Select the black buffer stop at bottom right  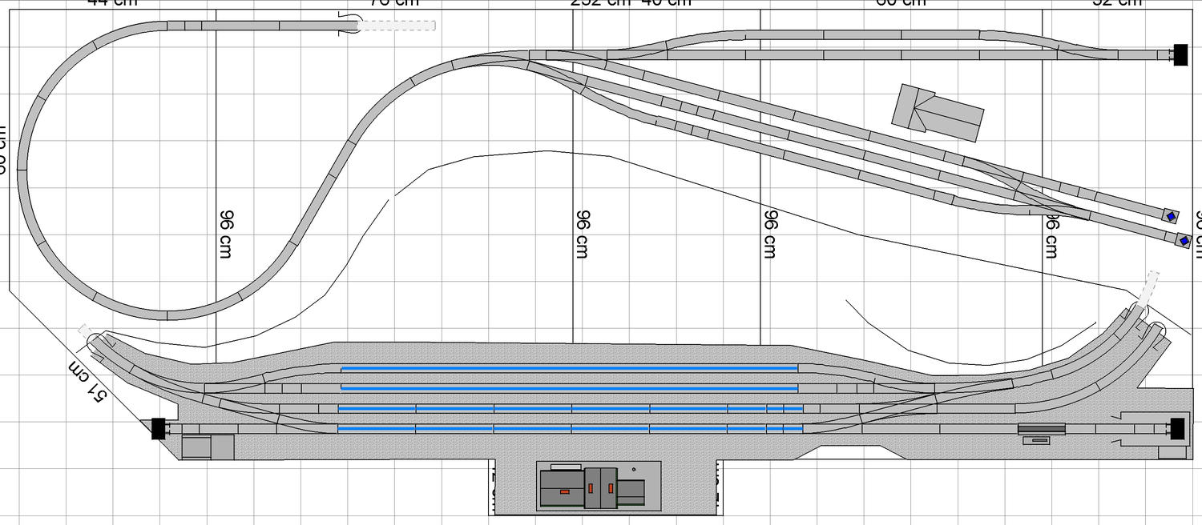point(1177,428)
